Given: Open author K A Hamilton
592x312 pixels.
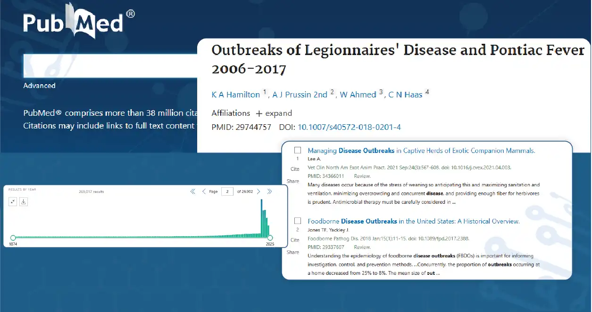Looking at the screenshot, I should 236,95.
